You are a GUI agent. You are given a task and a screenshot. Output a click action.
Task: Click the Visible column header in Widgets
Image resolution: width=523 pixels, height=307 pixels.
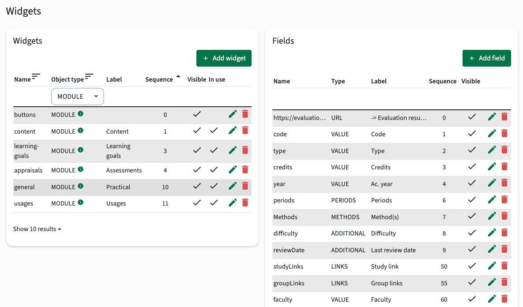(196, 79)
